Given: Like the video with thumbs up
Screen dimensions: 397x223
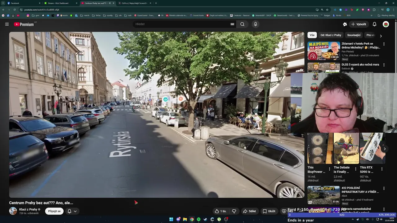Looking at the screenshot, I should tap(221, 211).
